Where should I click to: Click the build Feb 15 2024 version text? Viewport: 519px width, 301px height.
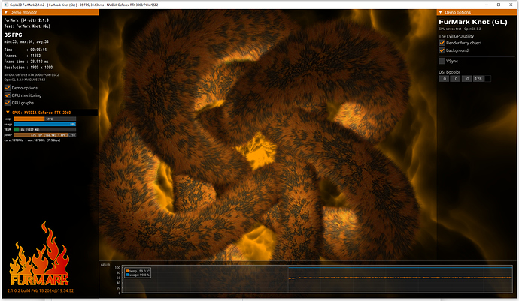pos(41,290)
